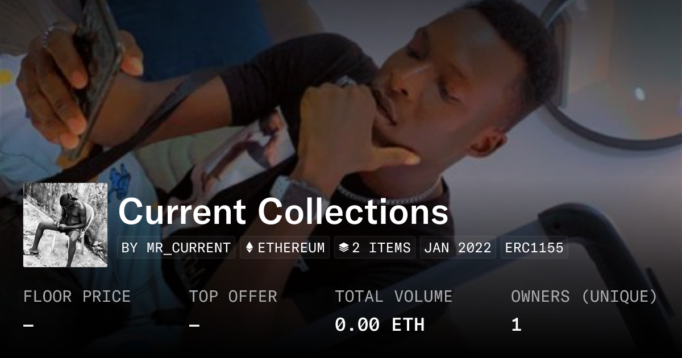The height and width of the screenshot is (358, 682).
Task: Open creator profile BY MR_CURRENT
Action: click(x=176, y=248)
